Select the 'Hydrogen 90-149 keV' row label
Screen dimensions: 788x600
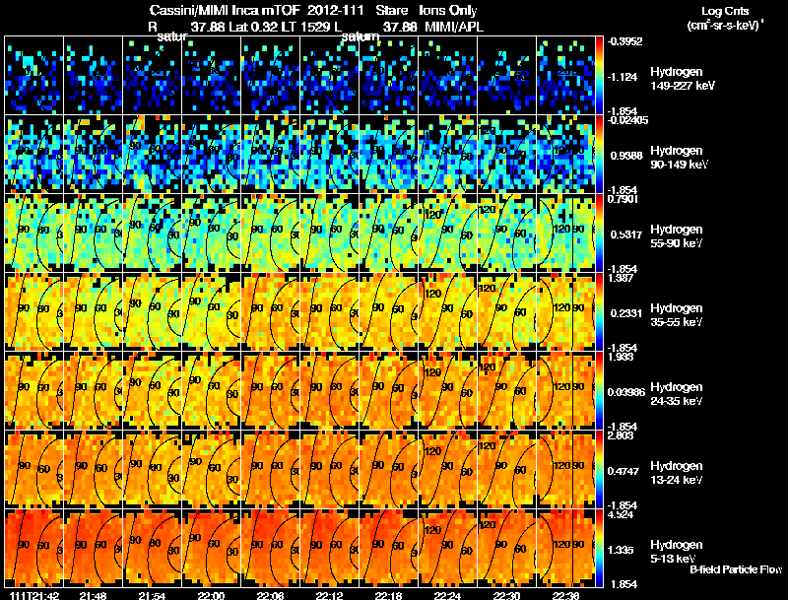point(680,158)
